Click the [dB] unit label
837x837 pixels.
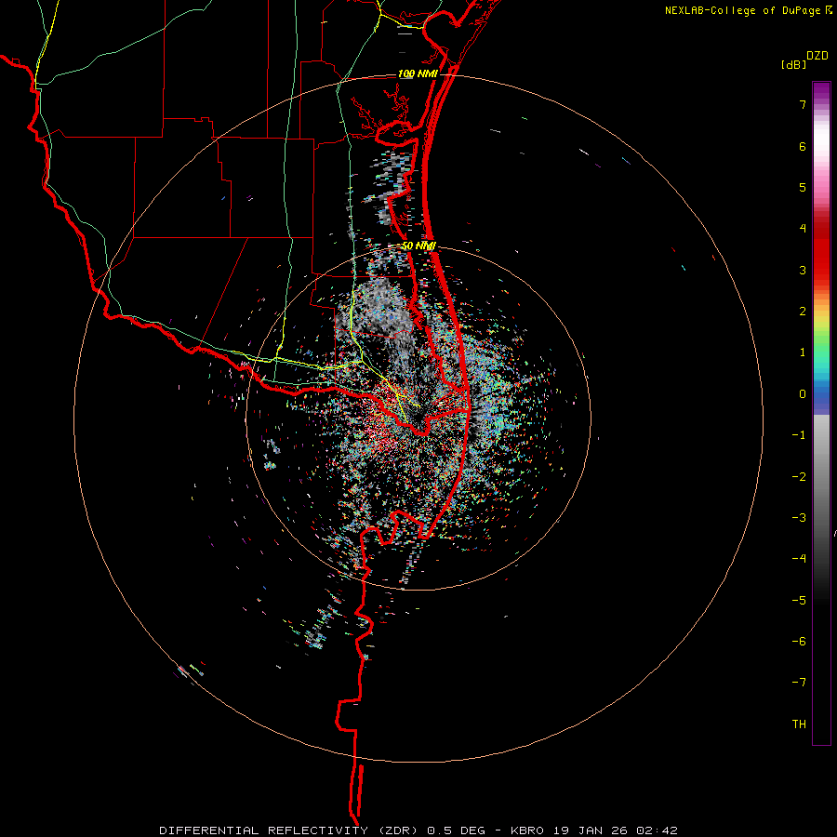[794, 64]
